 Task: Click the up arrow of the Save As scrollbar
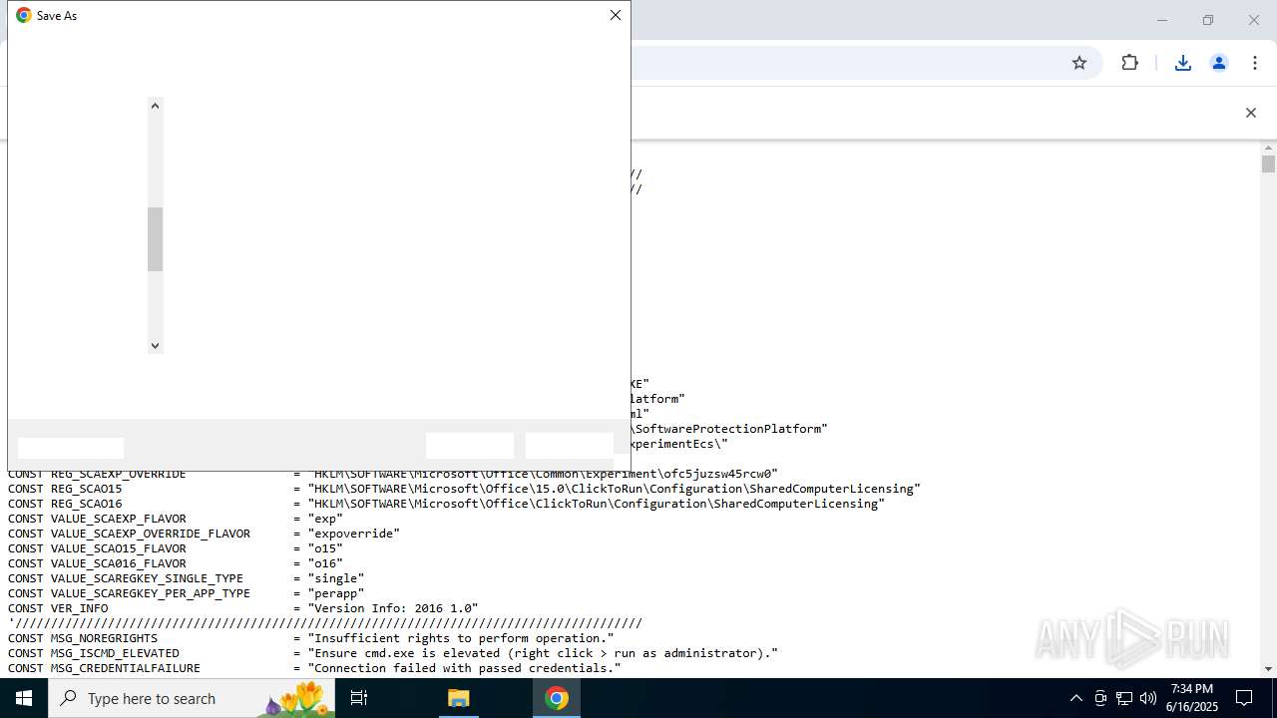(155, 105)
